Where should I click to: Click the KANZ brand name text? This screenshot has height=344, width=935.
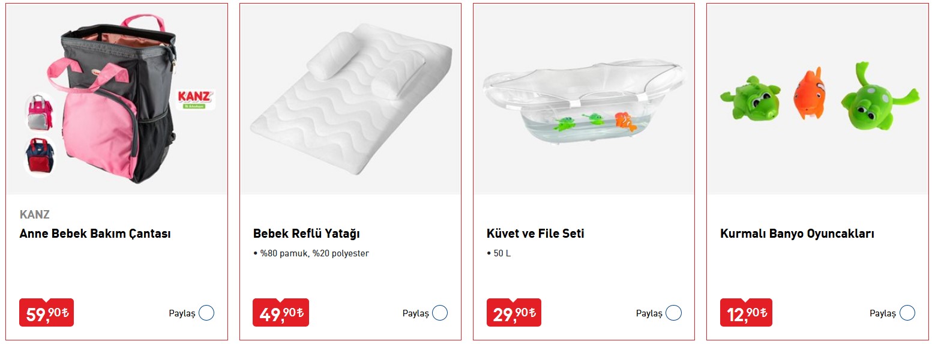point(34,214)
